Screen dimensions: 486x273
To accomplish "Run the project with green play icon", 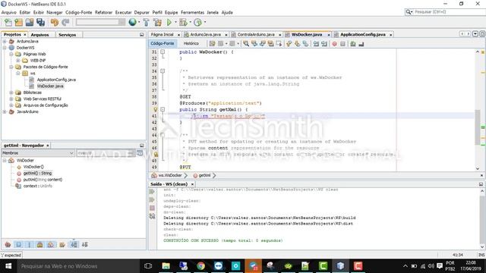I will (169, 22).
